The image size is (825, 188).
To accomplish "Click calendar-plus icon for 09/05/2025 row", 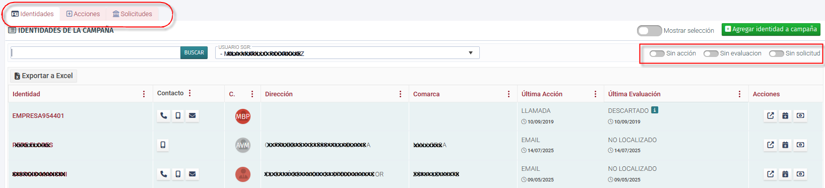I will pyautogui.click(x=785, y=174).
